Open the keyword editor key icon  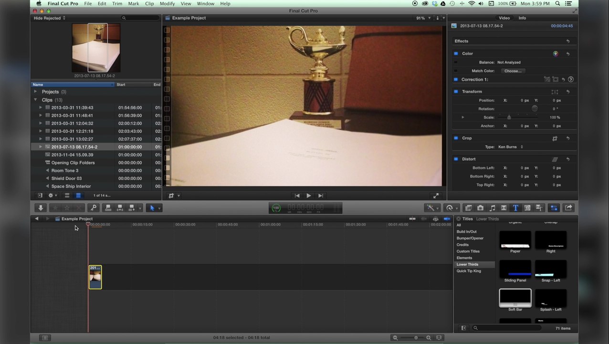[x=94, y=208]
